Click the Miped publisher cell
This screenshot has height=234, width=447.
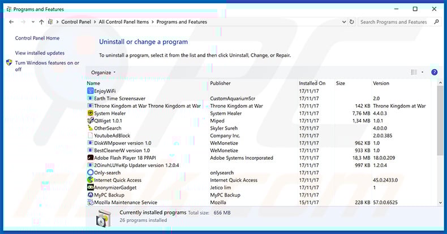pos(217,121)
